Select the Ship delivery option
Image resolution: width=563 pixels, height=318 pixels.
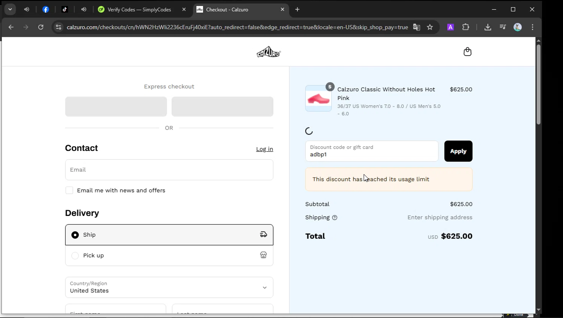point(169,235)
